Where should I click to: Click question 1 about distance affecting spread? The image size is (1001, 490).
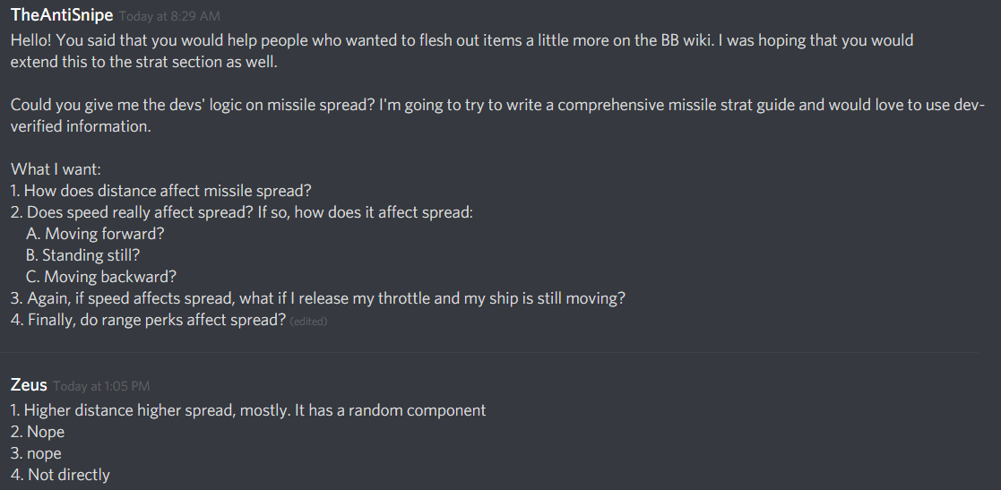pyautogui.click(x=160, y=191)
